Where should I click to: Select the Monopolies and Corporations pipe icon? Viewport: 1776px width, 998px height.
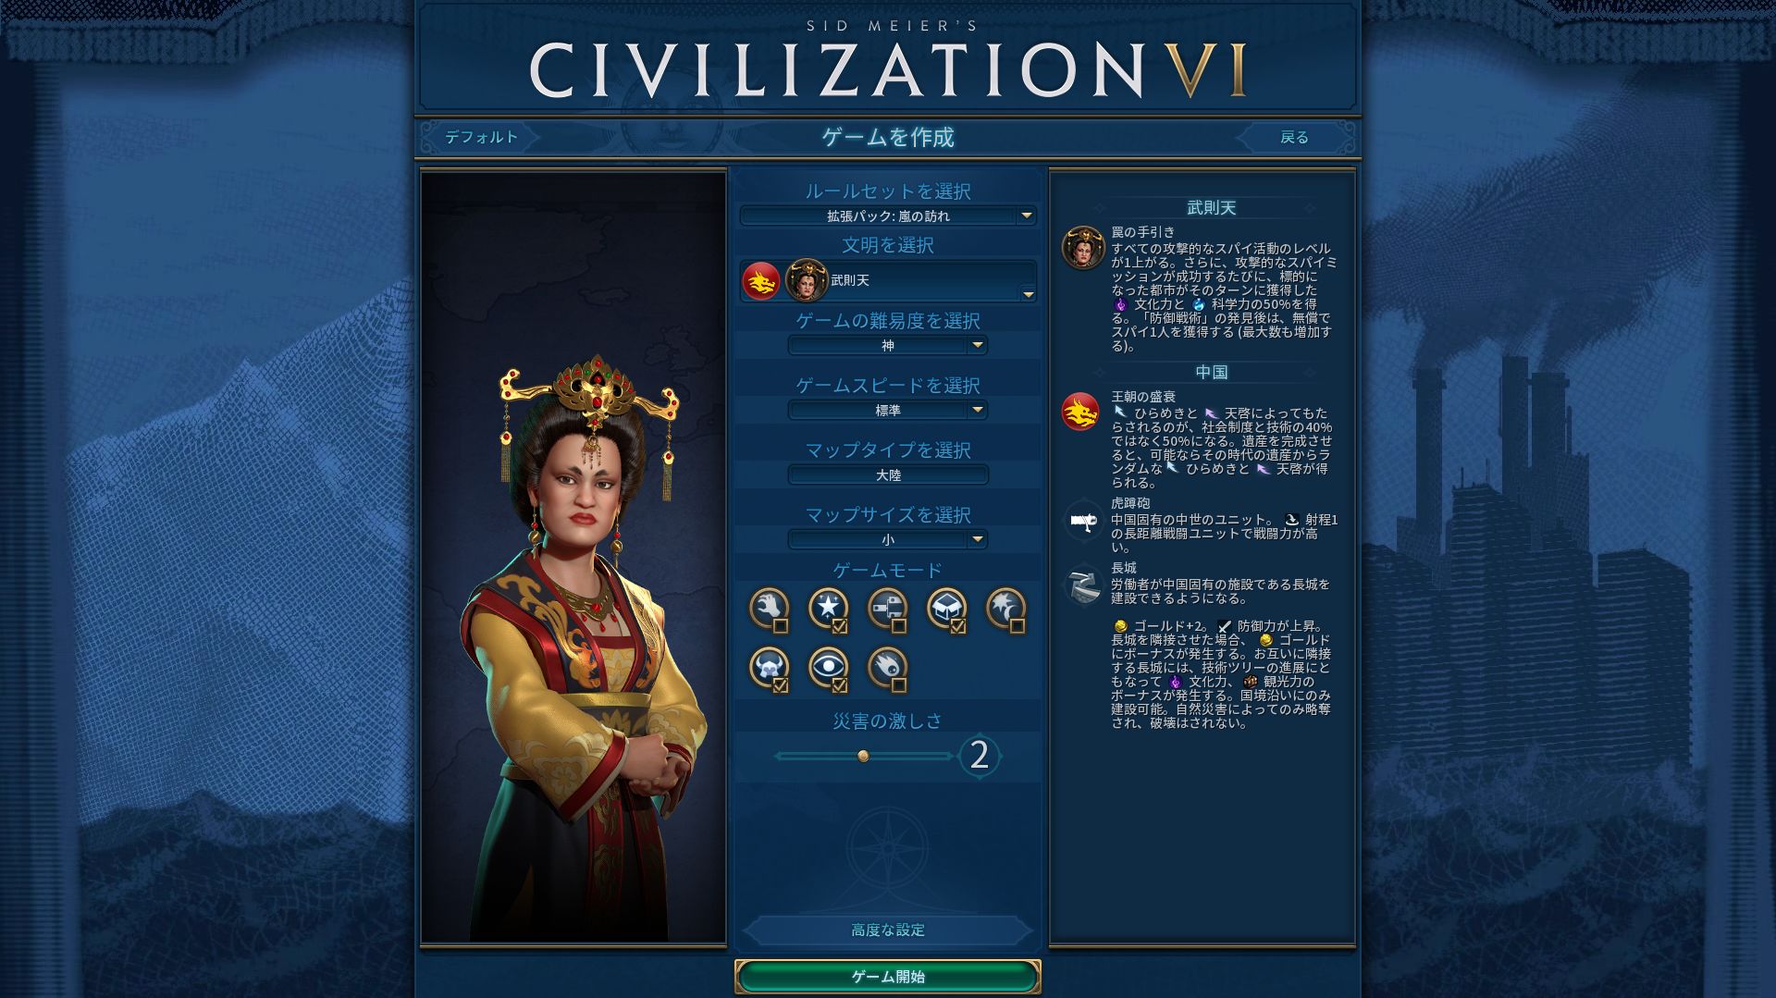pyautogui.click(x=887, y=608)
